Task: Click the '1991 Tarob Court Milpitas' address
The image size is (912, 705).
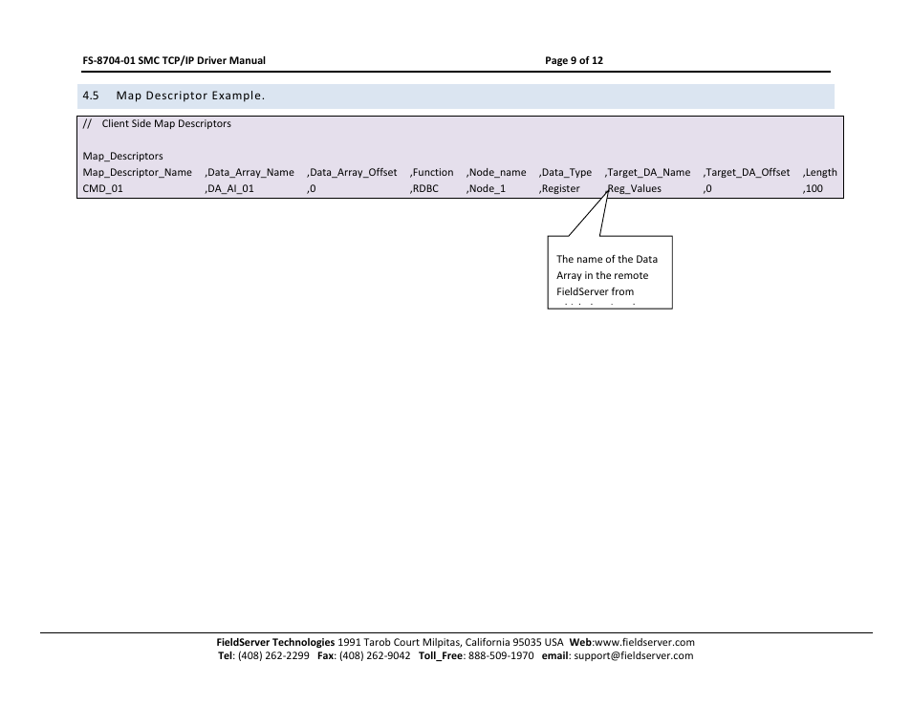Action: click(x=400, y=642)
